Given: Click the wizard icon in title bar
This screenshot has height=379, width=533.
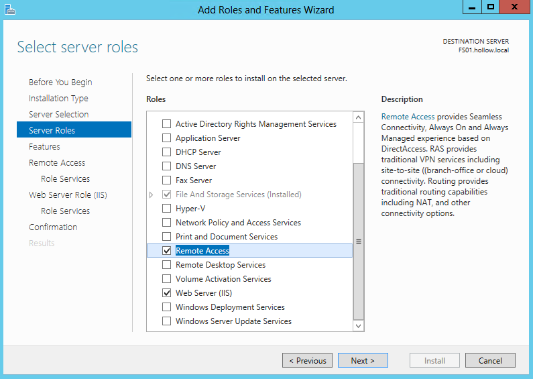Looking at the screenshot, I should point(9,9).
